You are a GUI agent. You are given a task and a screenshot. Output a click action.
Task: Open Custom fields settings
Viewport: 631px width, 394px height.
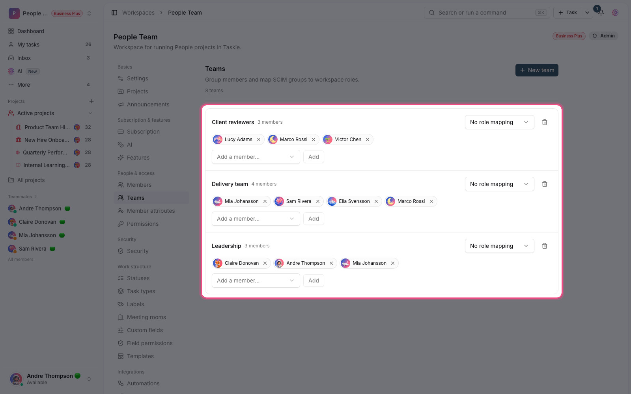coord(151,330)
